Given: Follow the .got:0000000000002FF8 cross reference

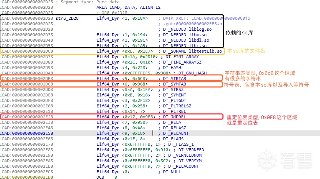Looking at the screenshot, I should (x=192, y=24).
